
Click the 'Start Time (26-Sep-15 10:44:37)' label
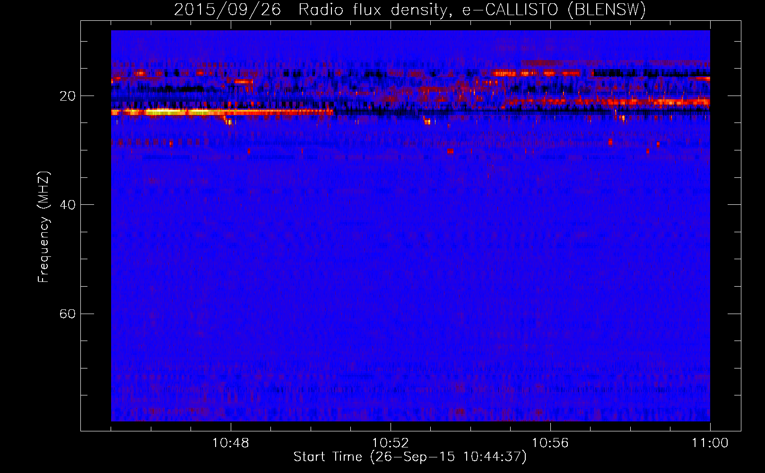pos(410,457)
